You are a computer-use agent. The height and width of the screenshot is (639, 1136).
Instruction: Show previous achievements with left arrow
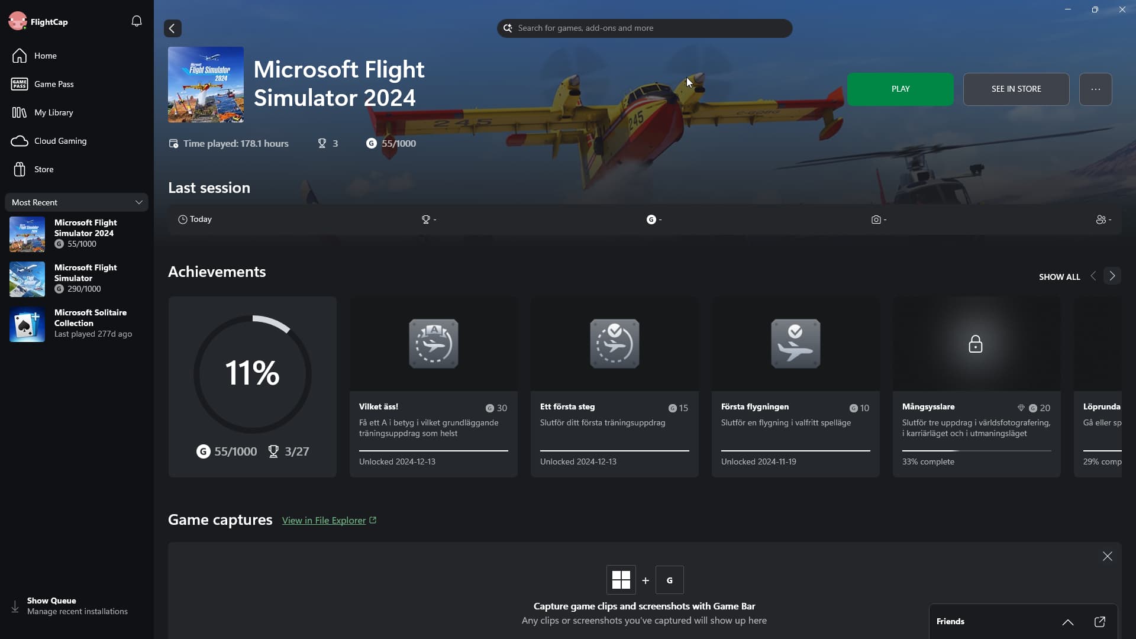(x=1093, y=276)
